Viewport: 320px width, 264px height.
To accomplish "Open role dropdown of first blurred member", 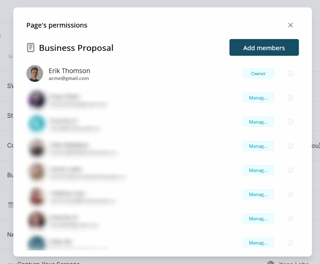I will tap(258, 98).
